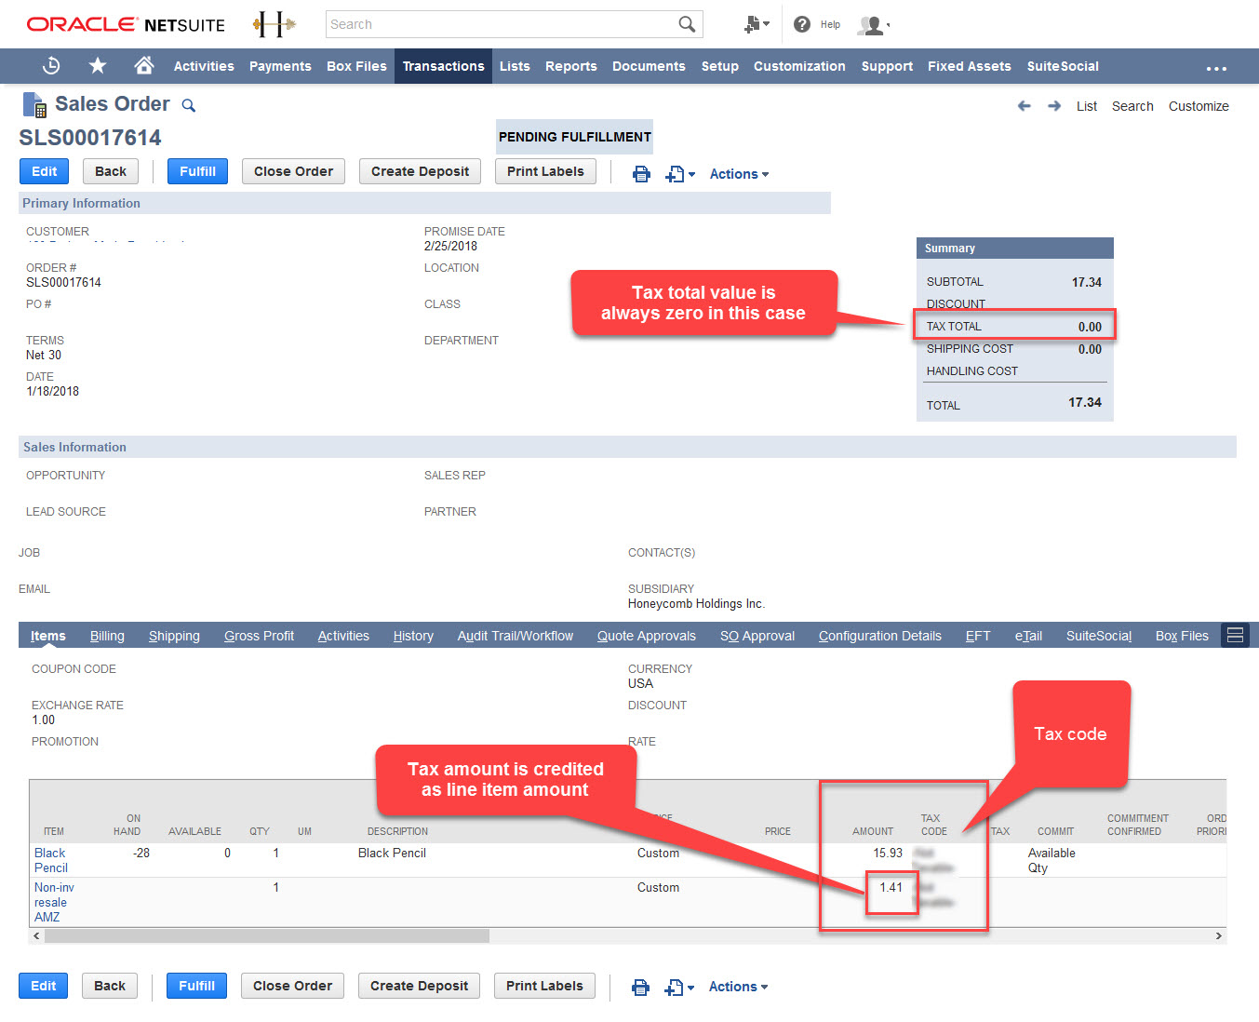Open the export/download icon beside the printer
The width and height of the screenshot is (1259, 1022).
click(x=675, y=173)
